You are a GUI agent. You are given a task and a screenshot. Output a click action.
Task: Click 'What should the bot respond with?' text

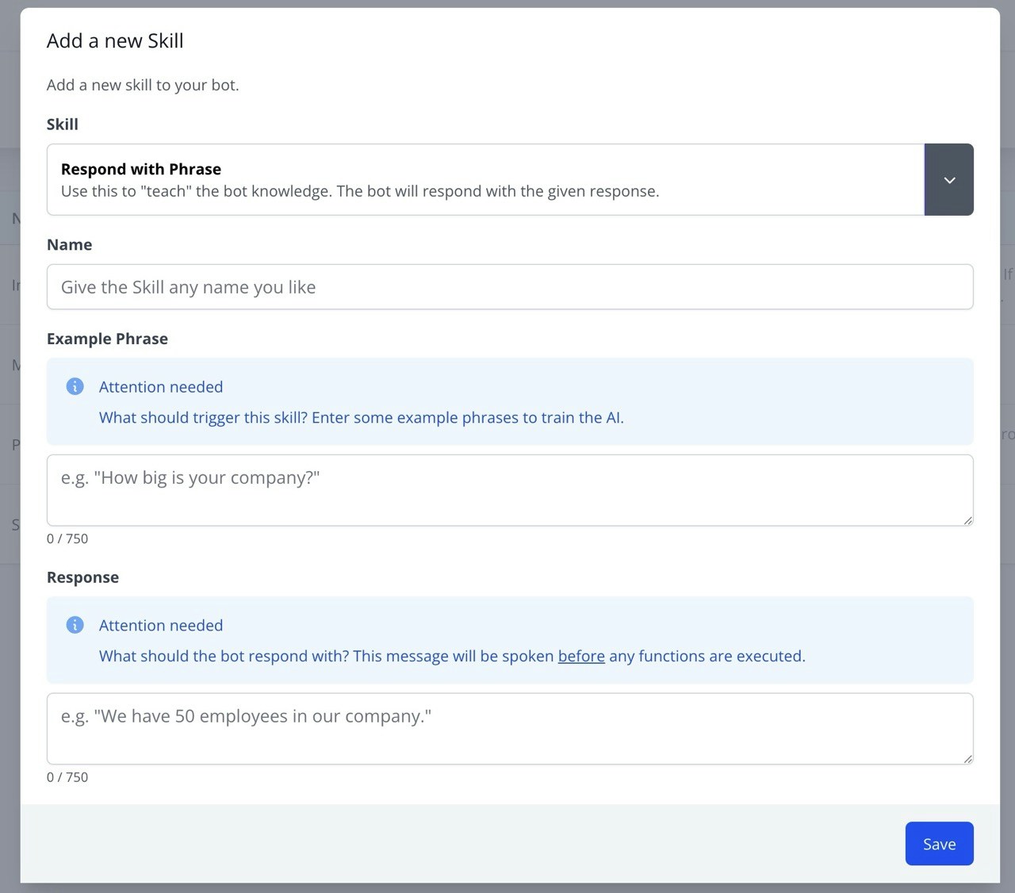(224, 656)
